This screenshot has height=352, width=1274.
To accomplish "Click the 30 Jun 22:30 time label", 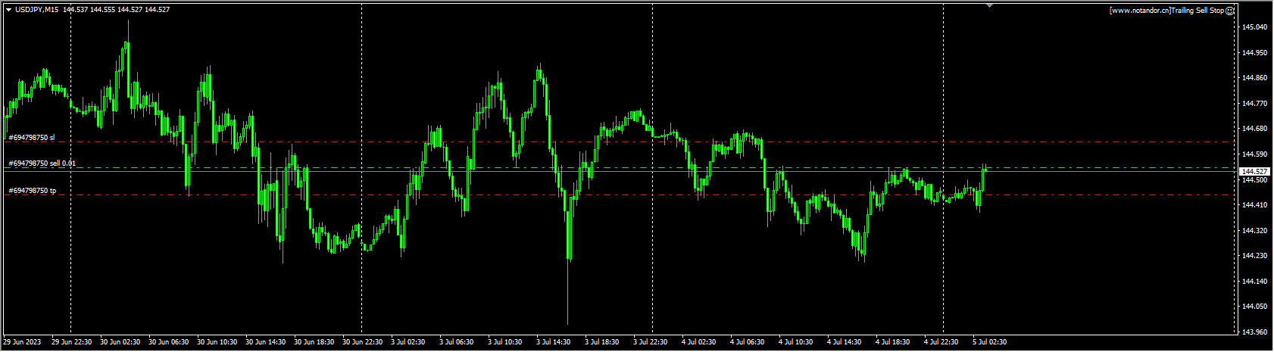I will 362,342.
